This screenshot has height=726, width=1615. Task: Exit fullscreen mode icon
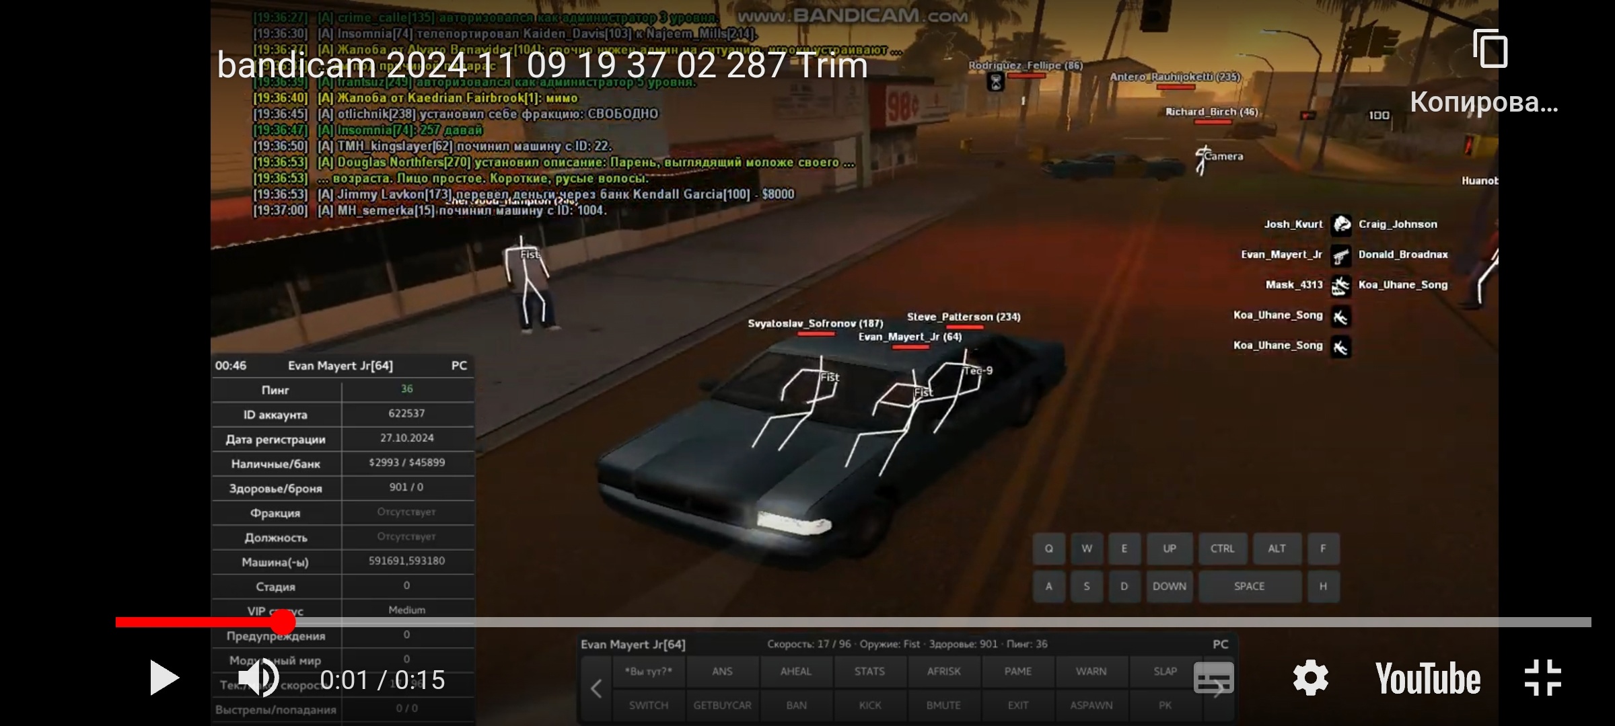[1542, 678]
